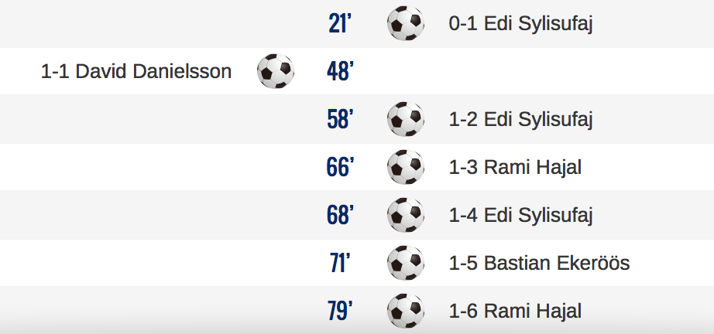Select the 48' minute marker
714x334 pixels.
(x=340, y=71)
